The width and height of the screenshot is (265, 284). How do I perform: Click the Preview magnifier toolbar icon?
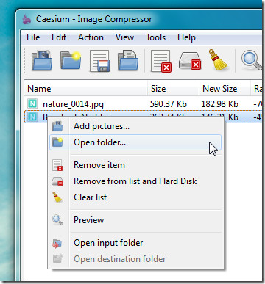[251, 61]
